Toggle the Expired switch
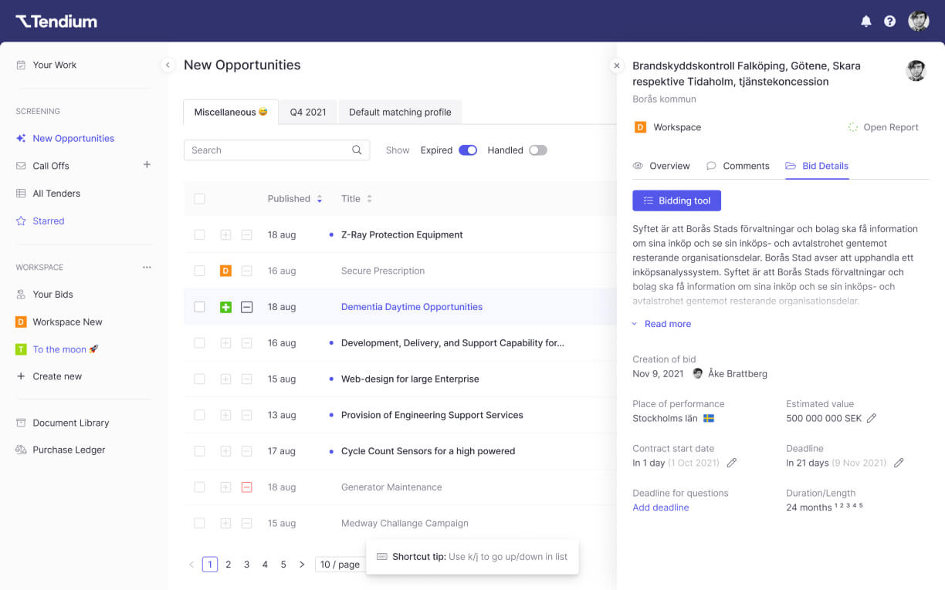The image size is (945, 590). [x=468, y=150]
